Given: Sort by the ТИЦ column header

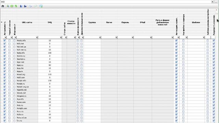Looking at the screenshot, I should click(50, 22).
